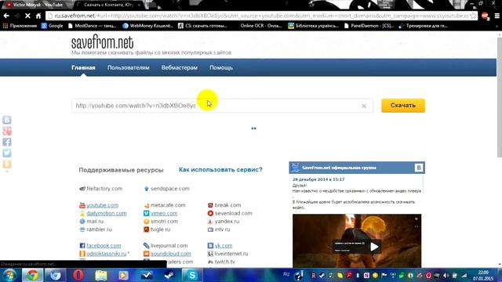Open the facebook.com link

[104, 245]
